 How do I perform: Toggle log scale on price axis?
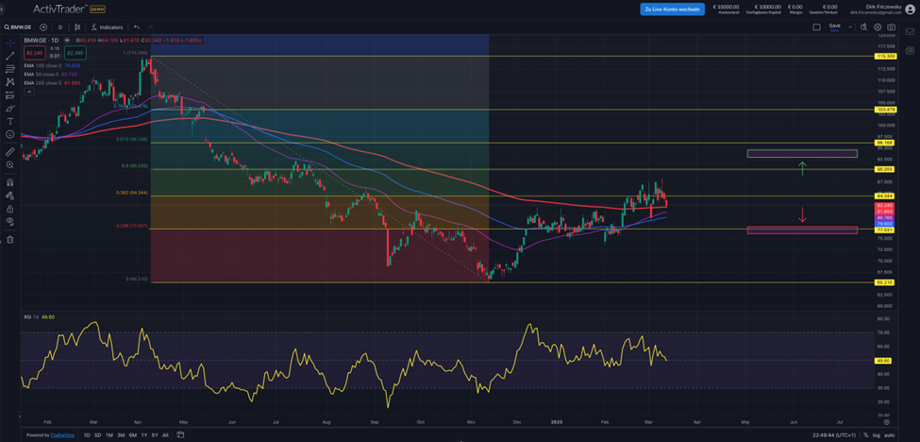[876, 435]
